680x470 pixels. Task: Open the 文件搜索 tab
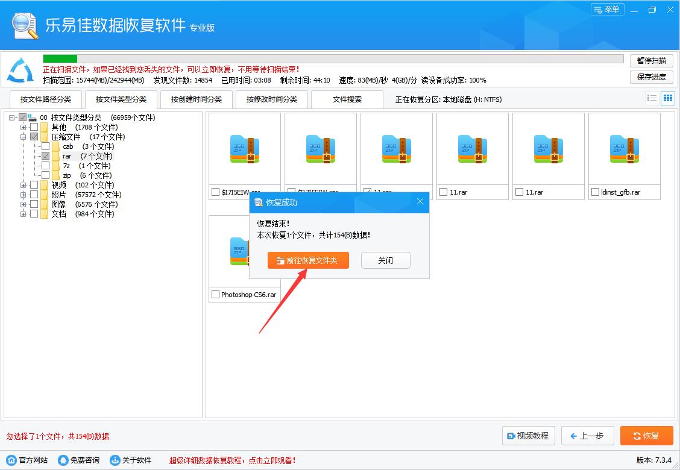[x=347, y=99]
